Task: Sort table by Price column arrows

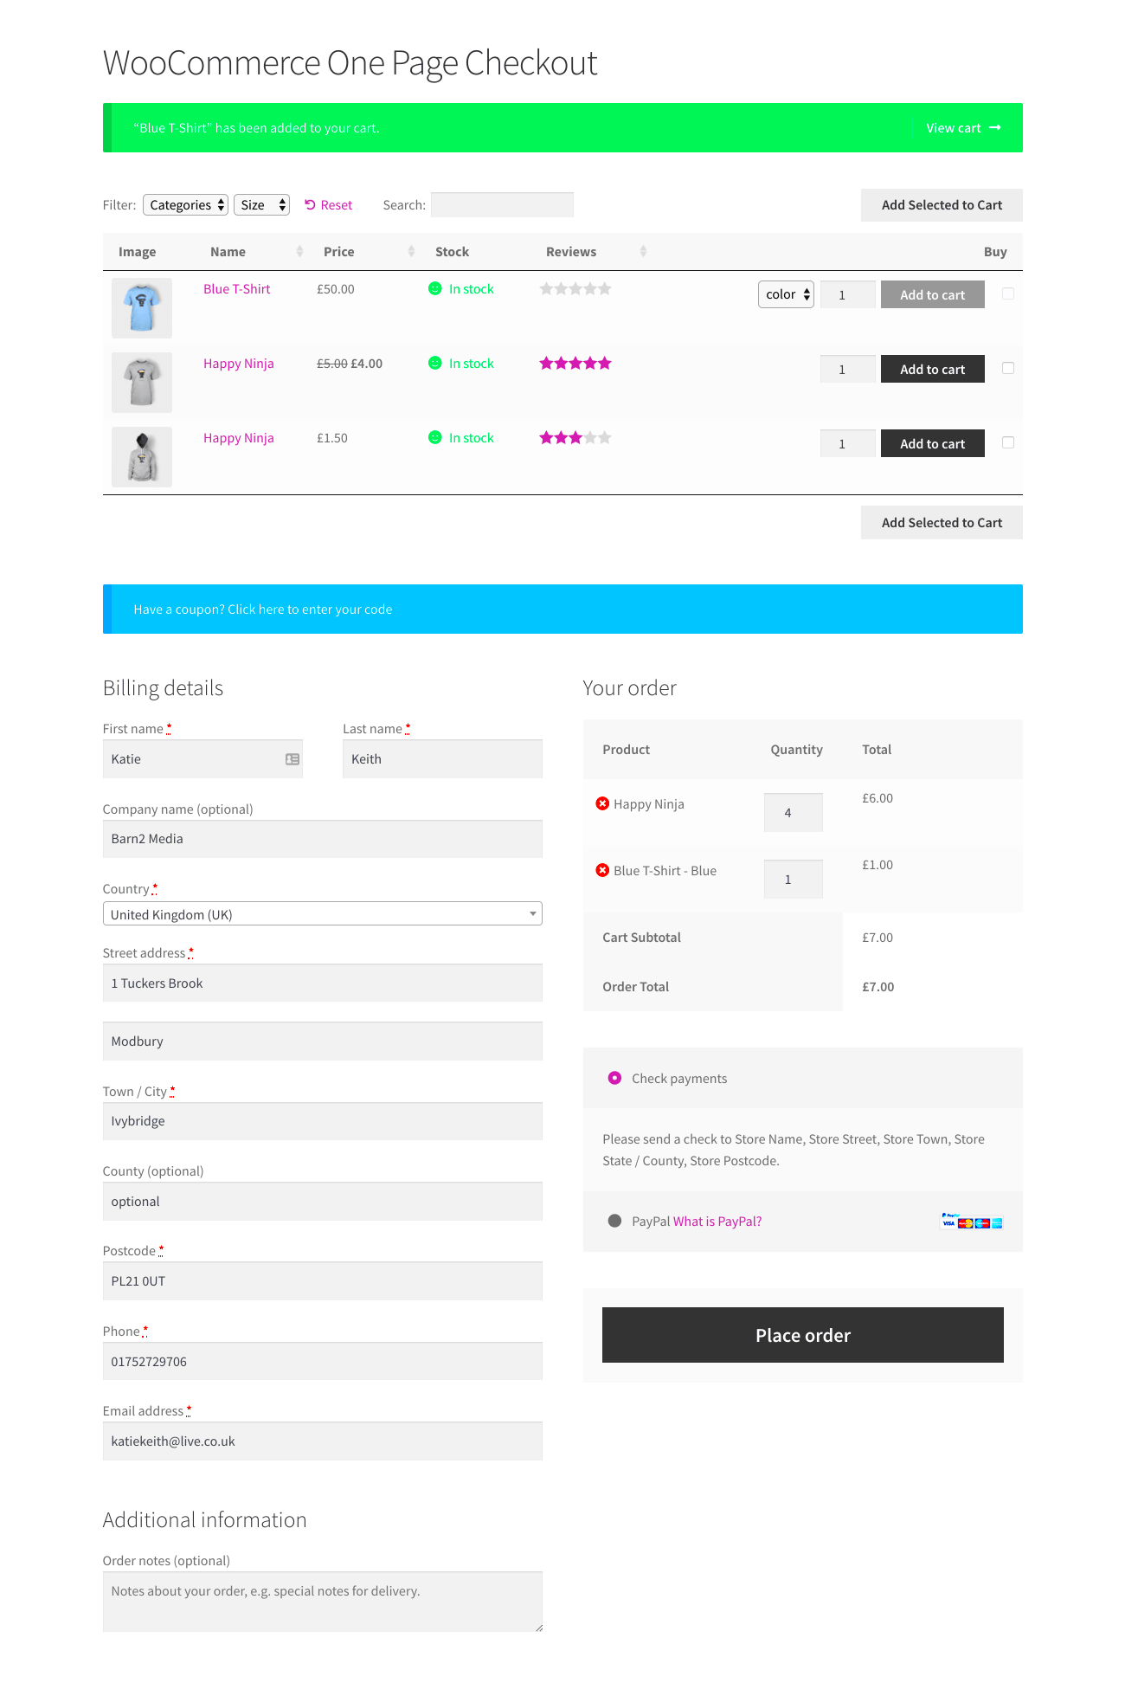Action: (x=412, y=252)
